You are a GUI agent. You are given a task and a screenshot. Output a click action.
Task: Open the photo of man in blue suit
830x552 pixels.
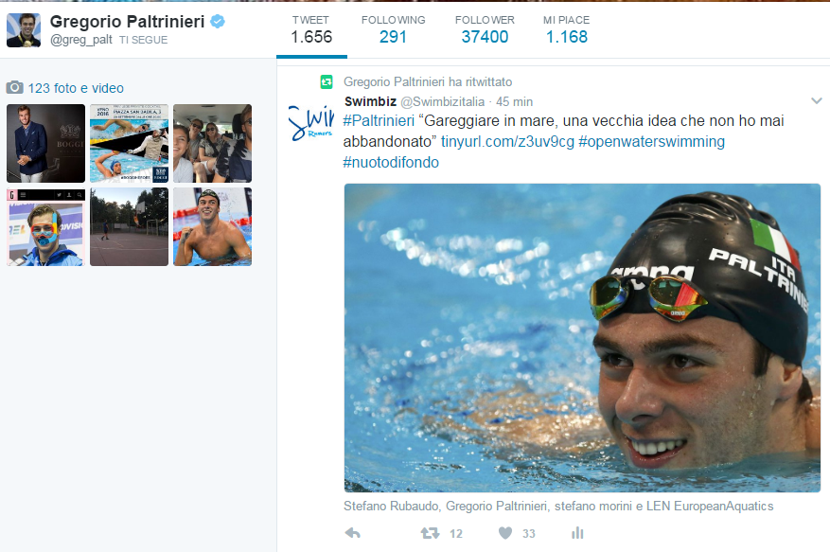coord(45,143)
